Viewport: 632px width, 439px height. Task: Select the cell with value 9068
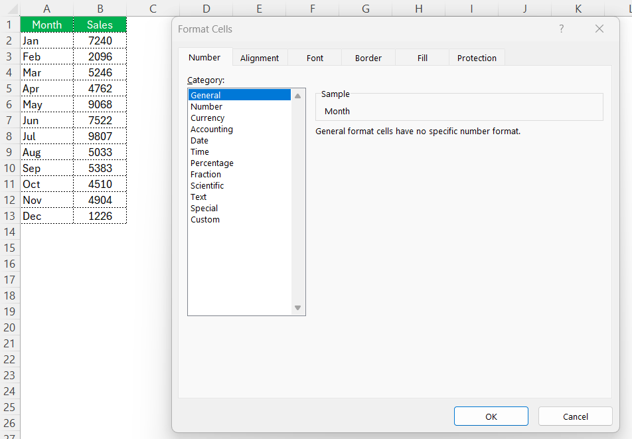(100, 104)
